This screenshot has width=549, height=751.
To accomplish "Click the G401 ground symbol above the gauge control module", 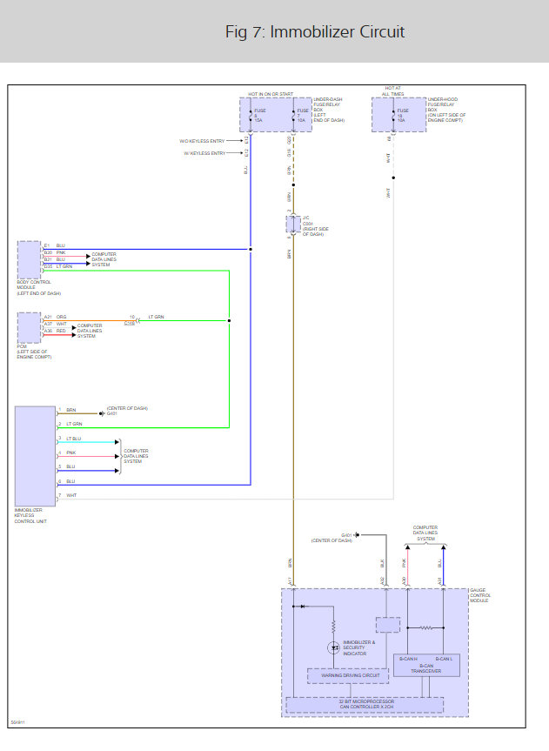I will [357, 535].
